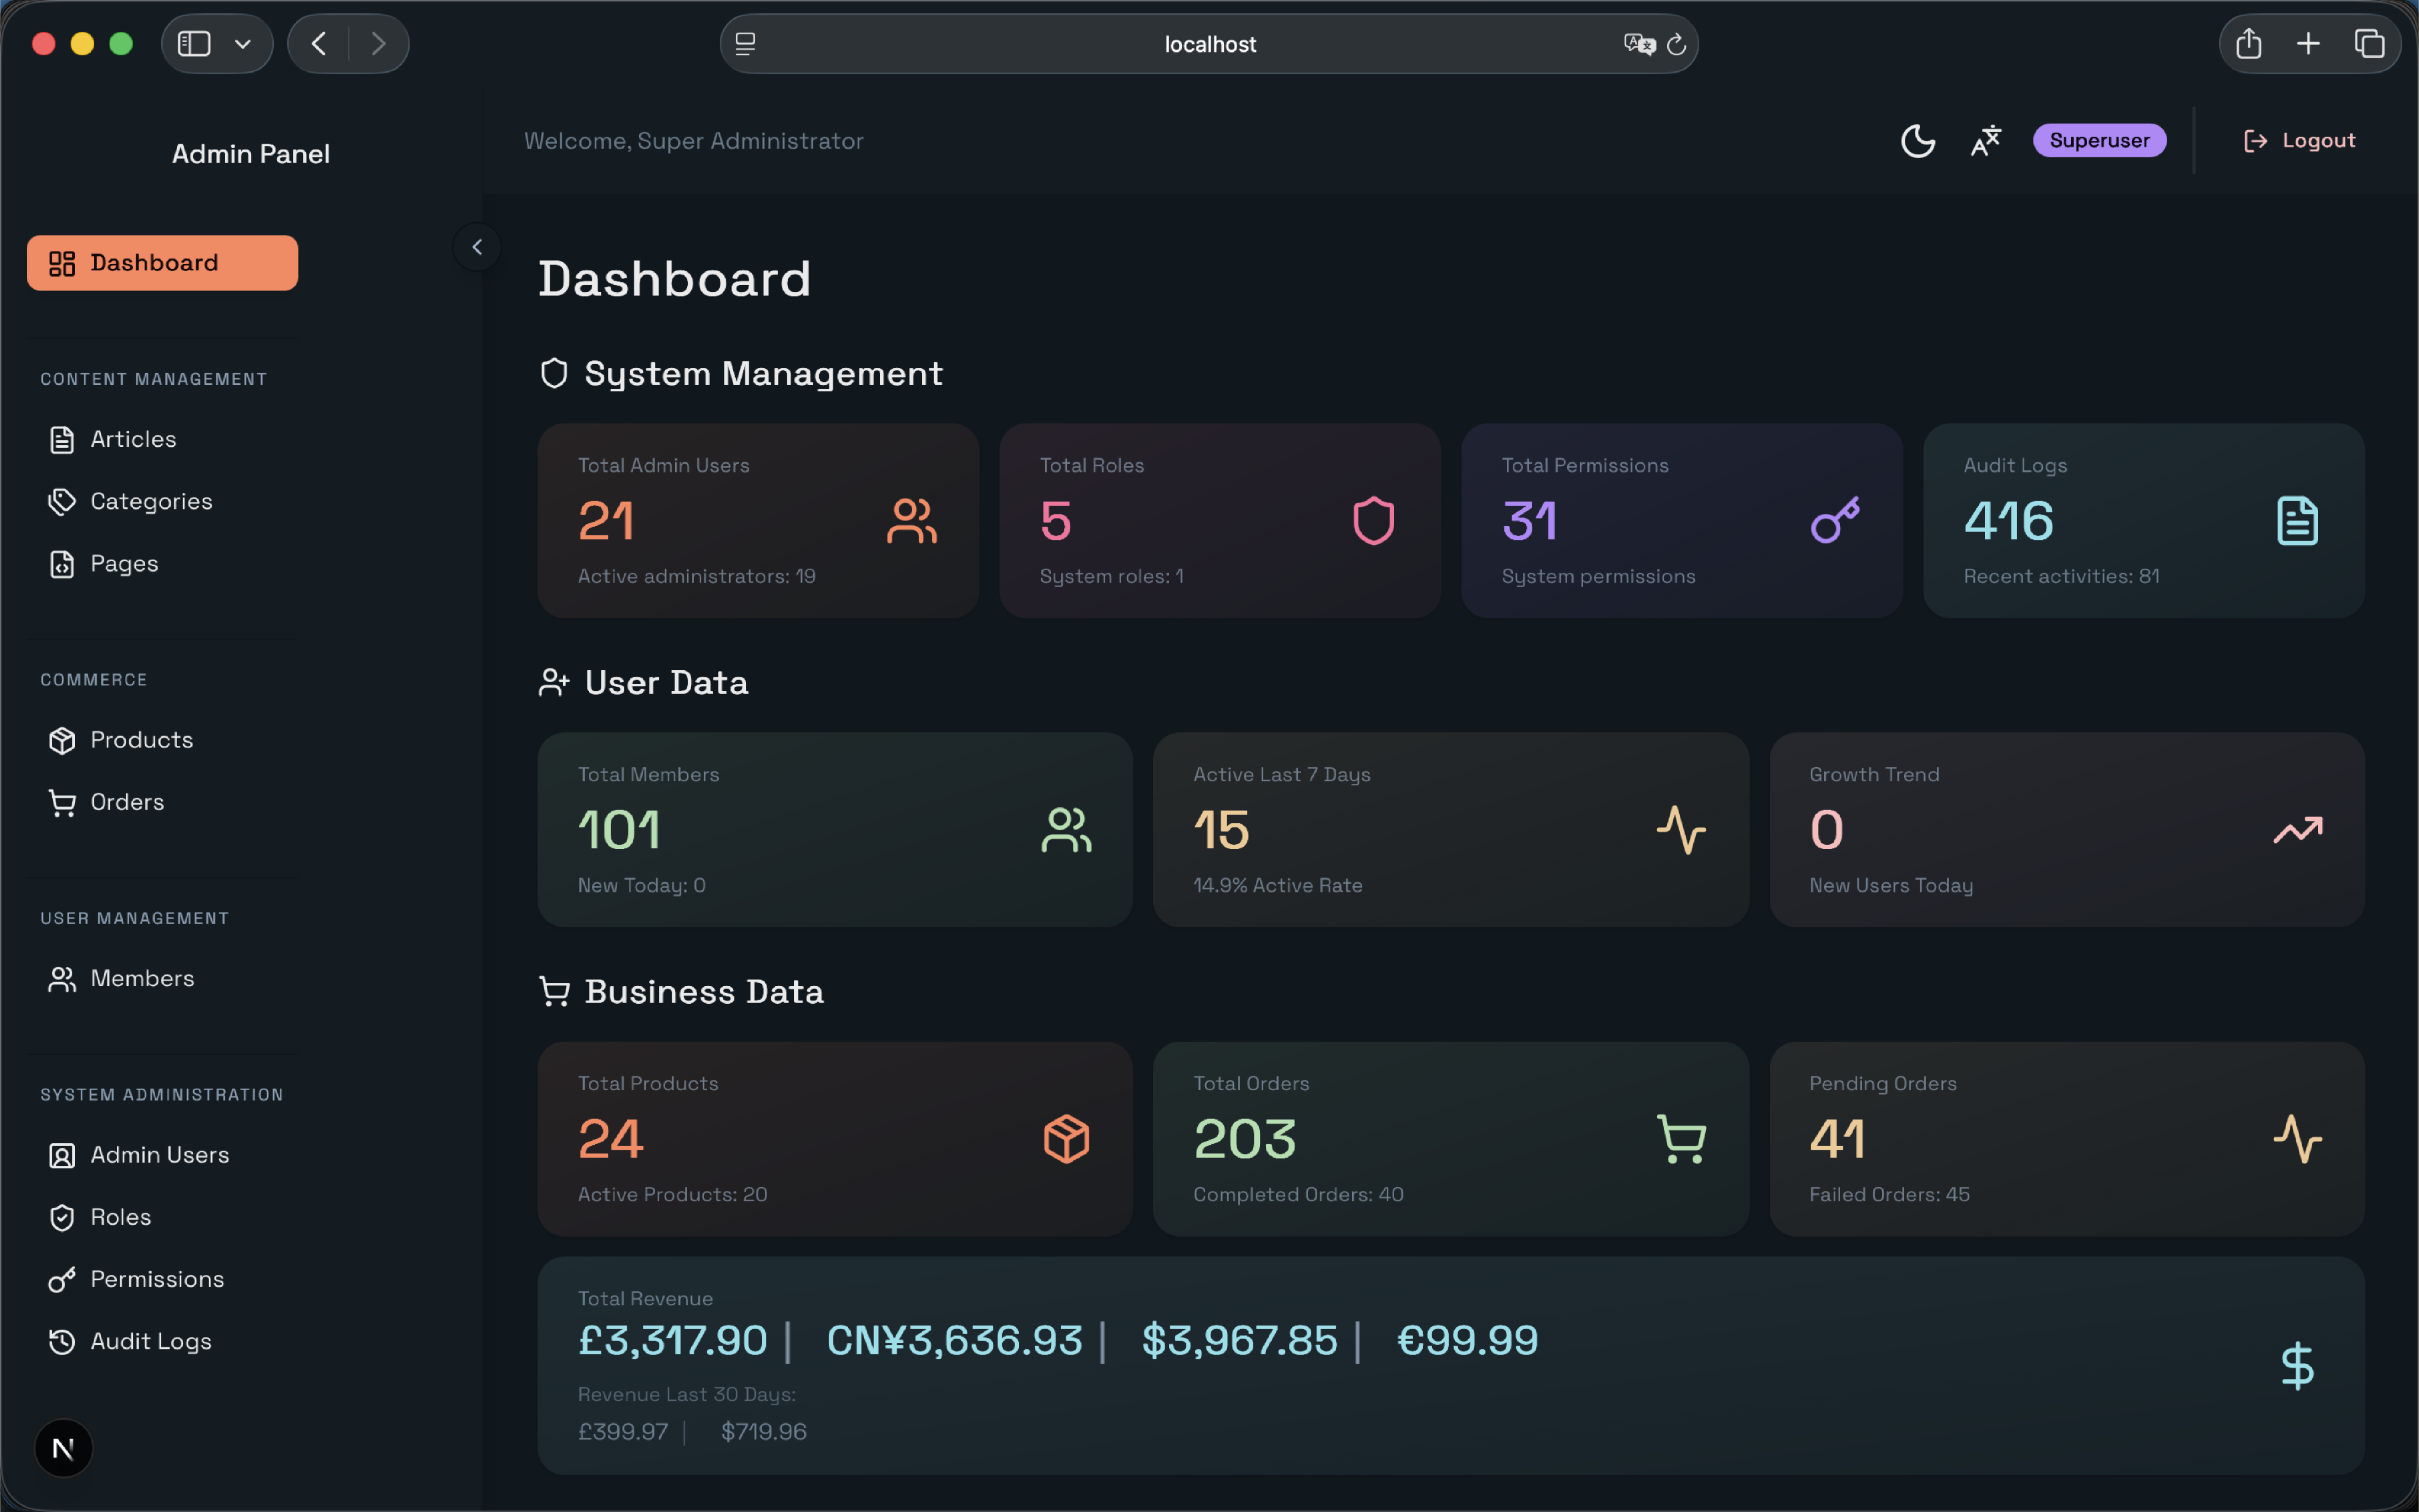Click the Permissions key icon in sidebar
The image size is (2419, 1512).
click(62, 1280)
